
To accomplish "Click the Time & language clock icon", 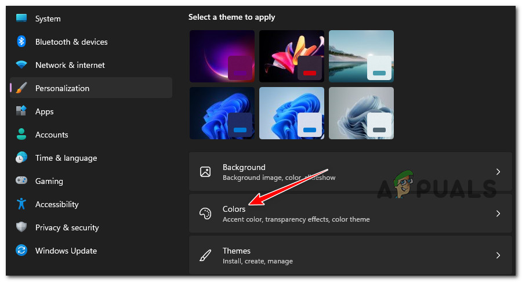I will [21, 158].
